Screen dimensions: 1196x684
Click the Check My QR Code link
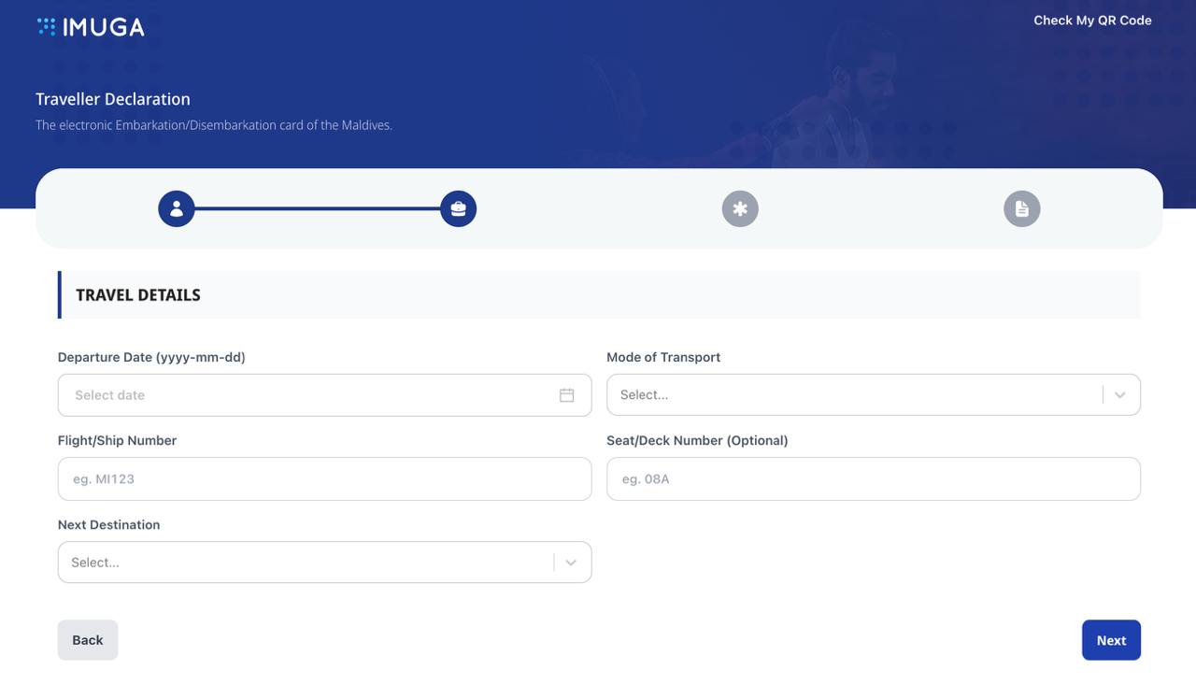1092,21
